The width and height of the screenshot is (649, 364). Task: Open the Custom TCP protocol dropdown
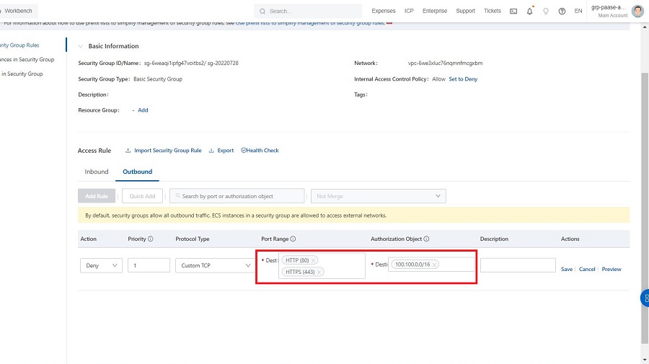[213, 265]
